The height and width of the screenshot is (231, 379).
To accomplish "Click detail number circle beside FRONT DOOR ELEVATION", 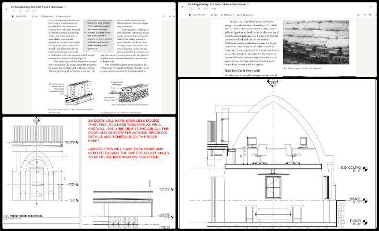I will [6, 217].
